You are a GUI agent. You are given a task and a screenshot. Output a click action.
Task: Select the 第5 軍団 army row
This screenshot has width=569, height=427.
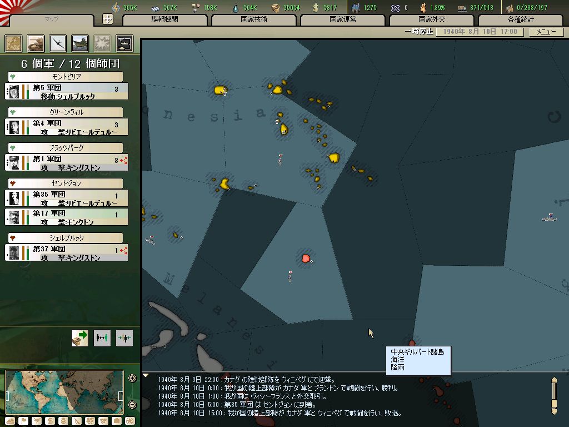click(x=67, y=92)
